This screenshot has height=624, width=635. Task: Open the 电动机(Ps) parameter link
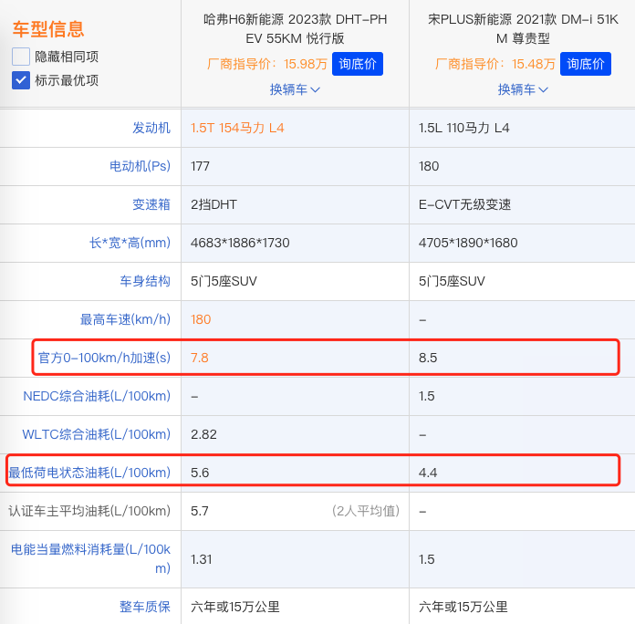click(140, 166)
